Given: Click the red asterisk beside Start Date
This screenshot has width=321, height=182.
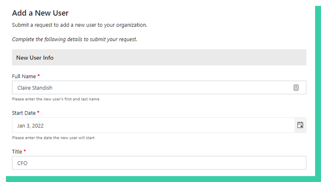Looking at the screenshot, I should coord(38,112).
